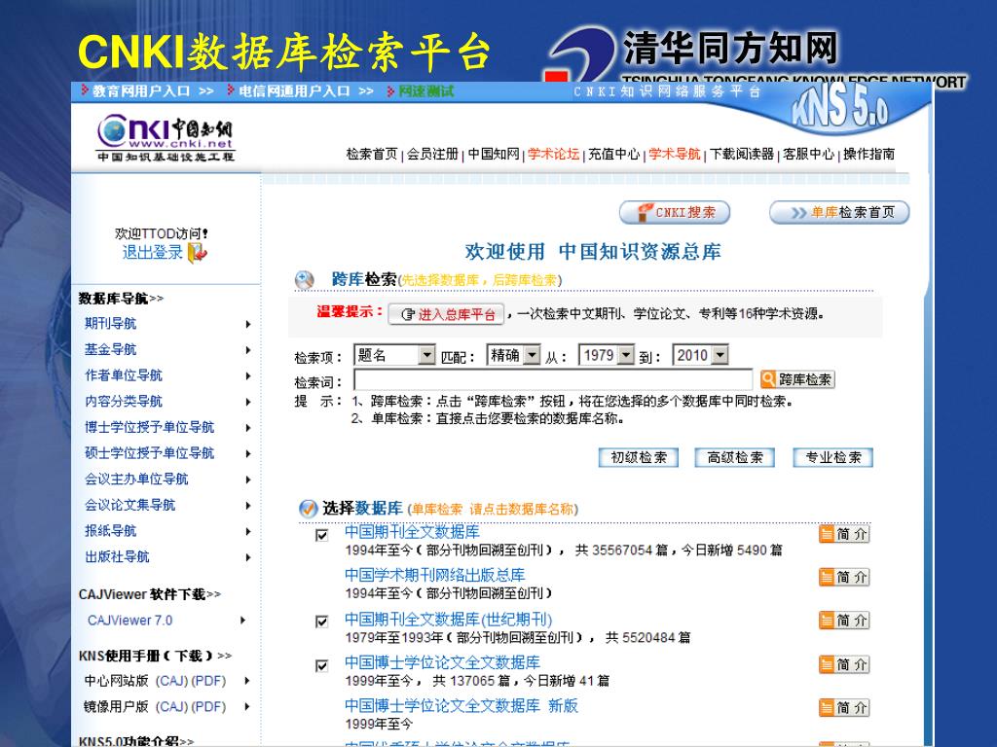Click the CNKI搜索 button
Viewport: 997px width, 747px height.
[675, 212]
